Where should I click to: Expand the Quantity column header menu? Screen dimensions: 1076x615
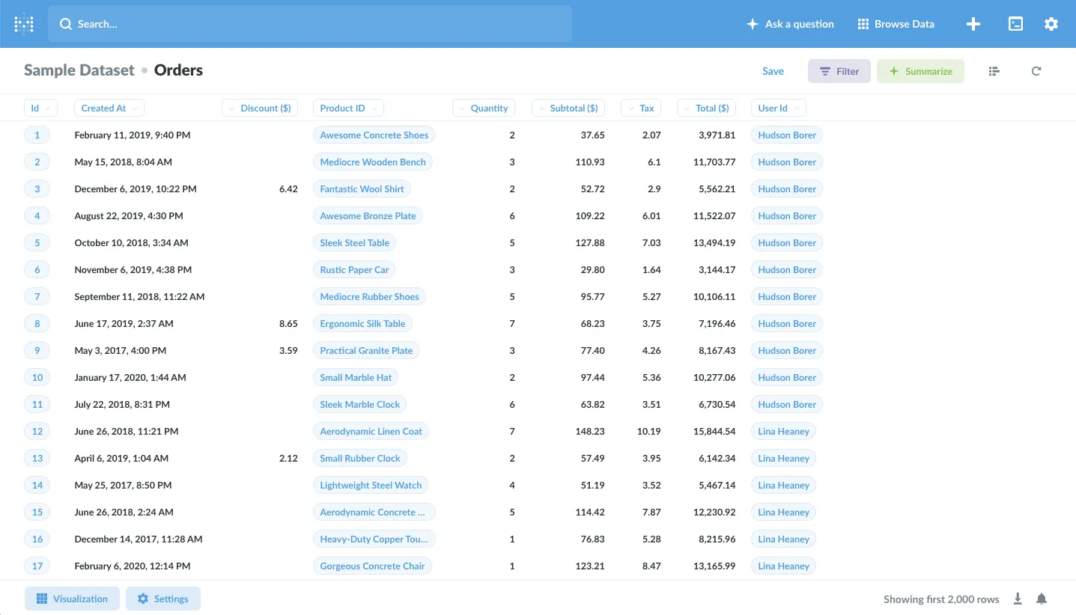(x=484, y=108)
